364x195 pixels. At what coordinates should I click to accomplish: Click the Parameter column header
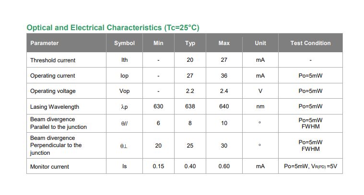[45, 43]
